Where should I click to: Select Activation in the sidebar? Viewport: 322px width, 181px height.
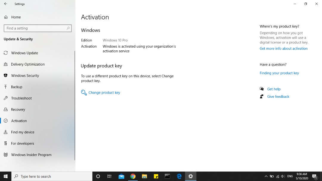18,121
